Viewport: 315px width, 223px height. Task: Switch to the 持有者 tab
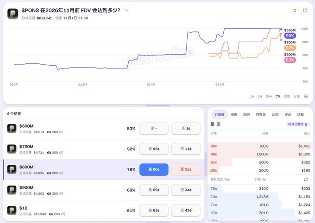point(261,114)
